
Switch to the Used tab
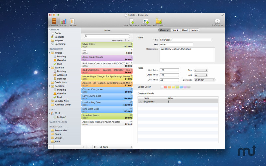tap(185, 30)
